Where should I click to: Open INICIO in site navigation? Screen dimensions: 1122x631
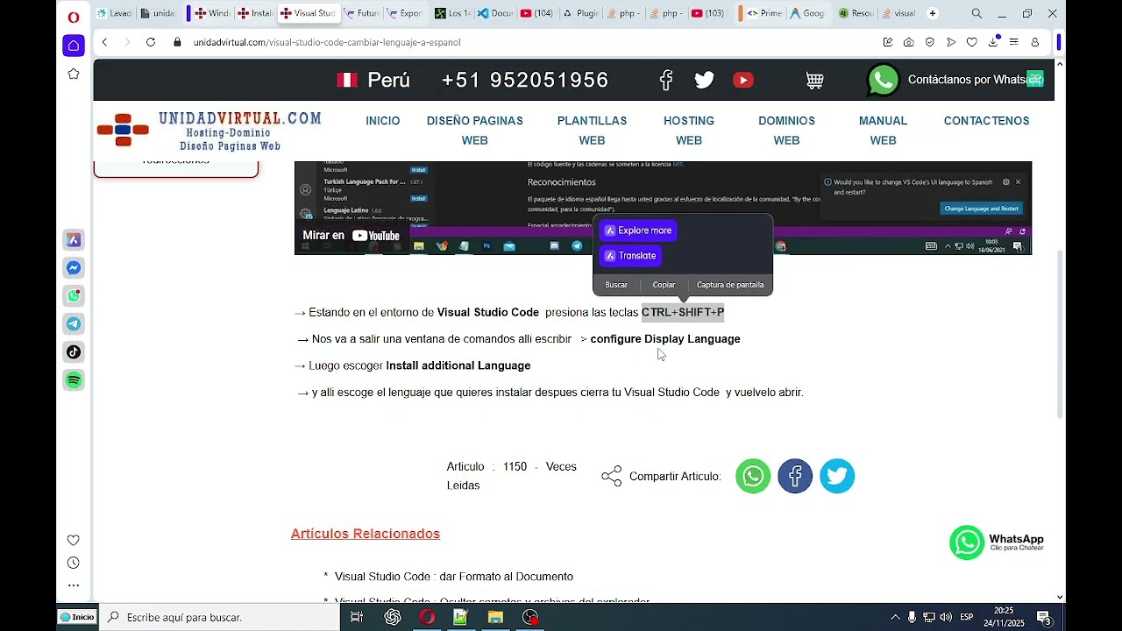[x=383, y=121]
